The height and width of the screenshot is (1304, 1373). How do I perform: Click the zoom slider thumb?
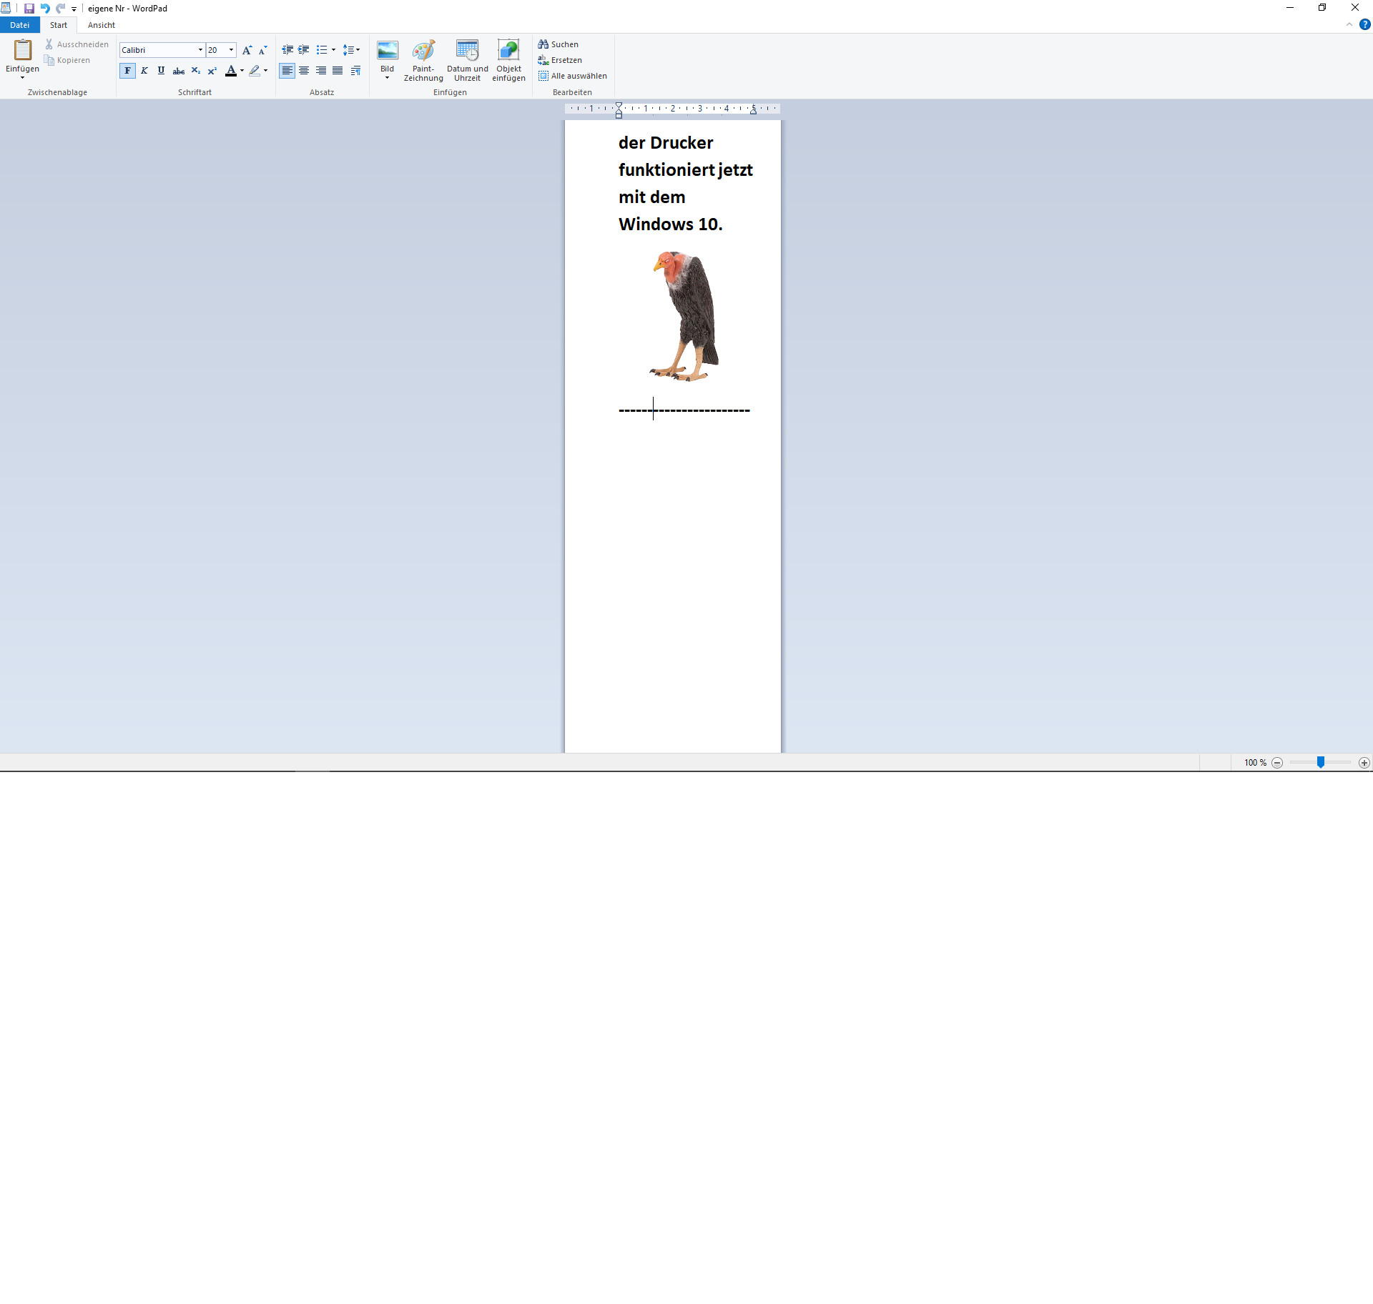(1321, 763)
